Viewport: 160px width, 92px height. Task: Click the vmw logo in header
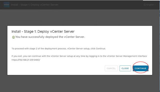tap(6, 5)
